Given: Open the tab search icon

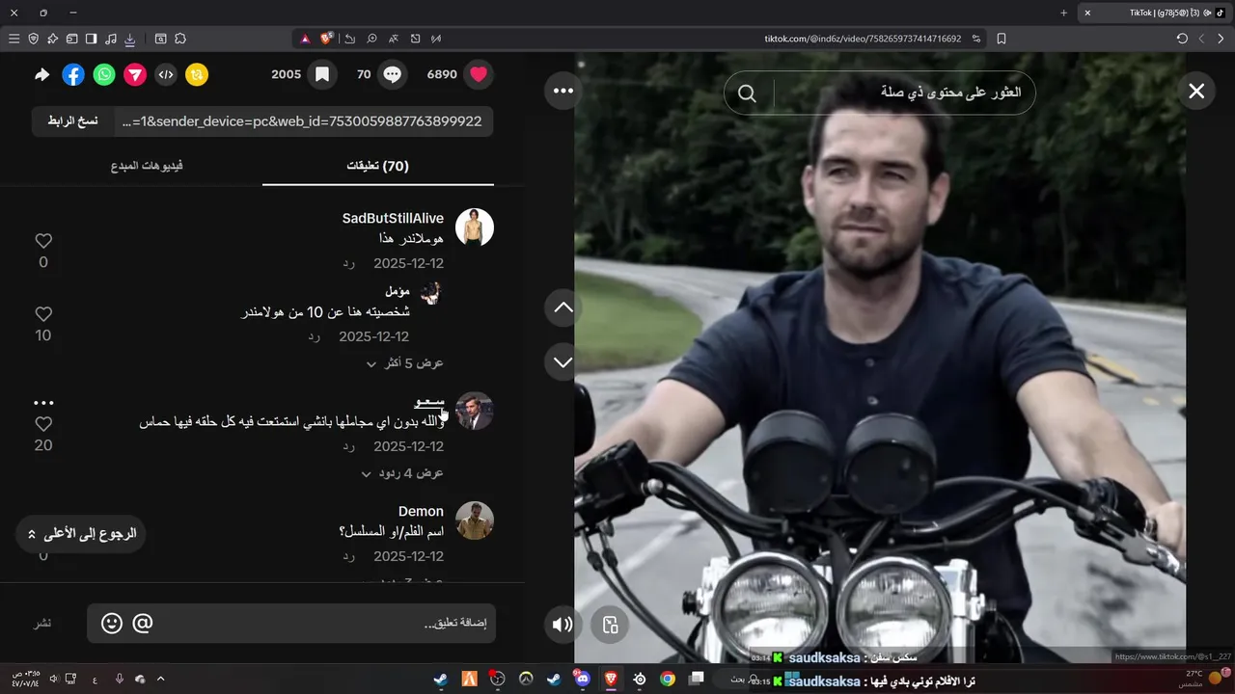Looking at the screenshot, I should click(160, 39).
